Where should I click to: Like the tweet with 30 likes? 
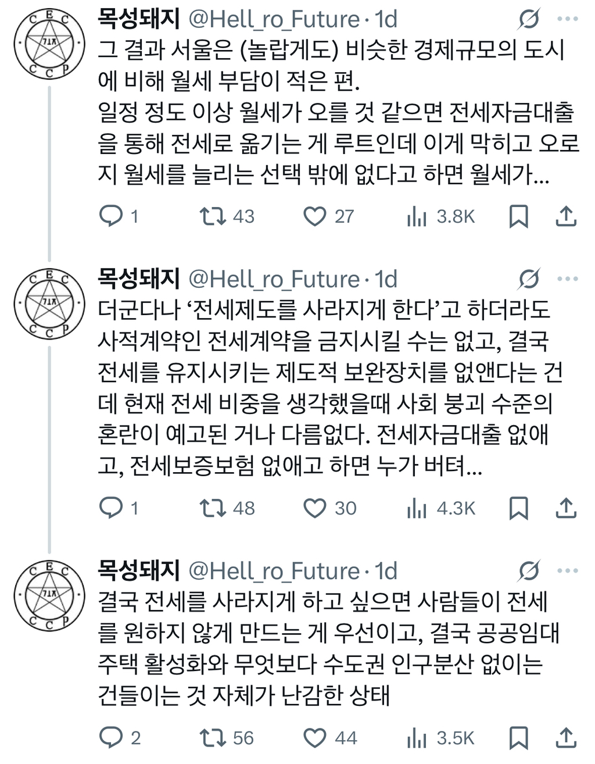[315, 508]
